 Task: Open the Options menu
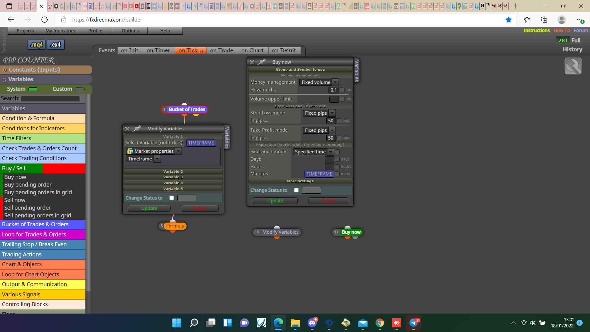[x=130, y=31]
